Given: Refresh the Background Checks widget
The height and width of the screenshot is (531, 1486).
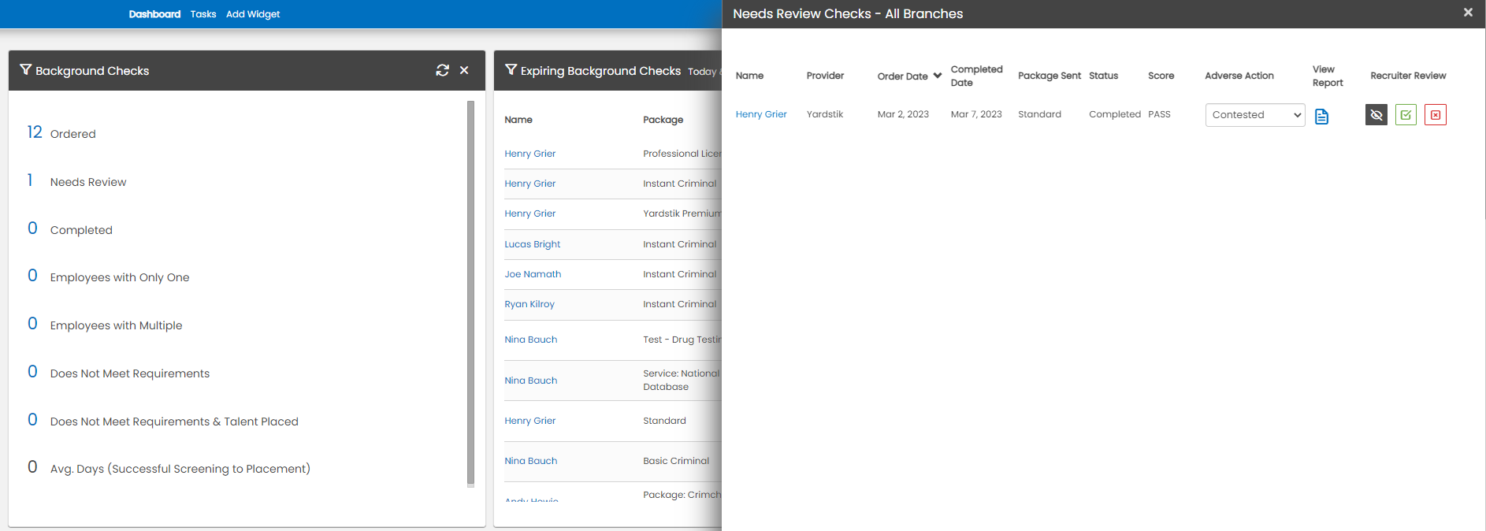Looking at the screenshot, I should point(443,70).
